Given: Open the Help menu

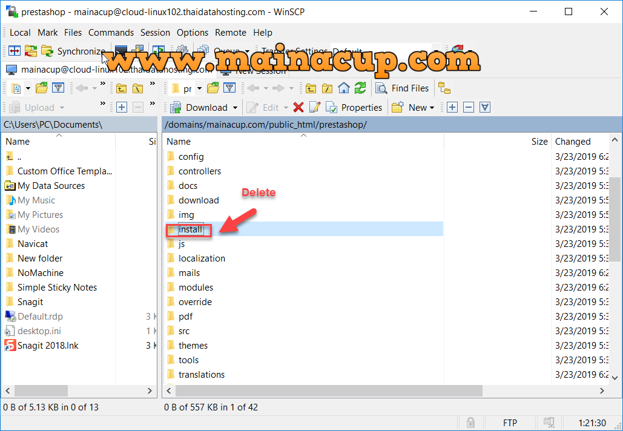Looking at the screenshot, I should click(x=263, y=33).
